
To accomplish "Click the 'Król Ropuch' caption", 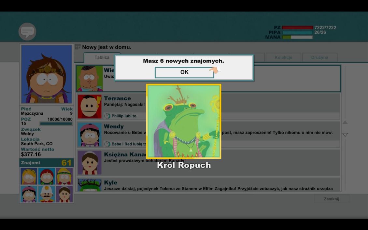I will (x=184, y=165).
